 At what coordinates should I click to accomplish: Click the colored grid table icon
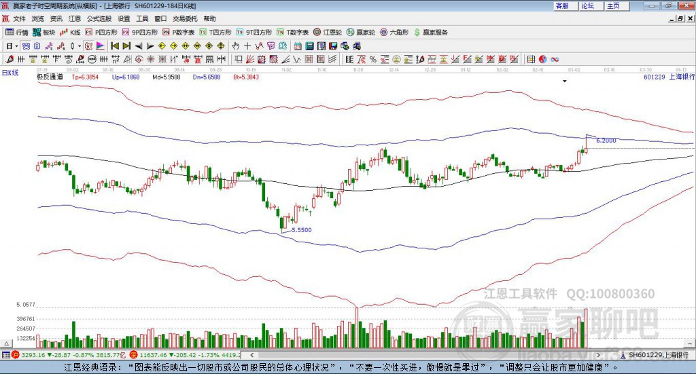(x=531, y=59)
